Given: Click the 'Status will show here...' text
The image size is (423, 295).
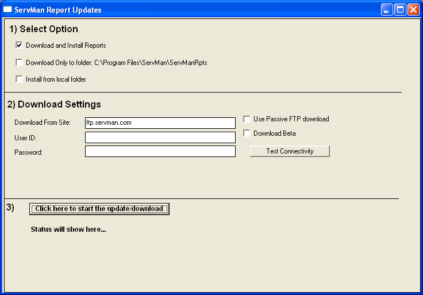Looking at the screenshot, I should click(x=68, y=229).
